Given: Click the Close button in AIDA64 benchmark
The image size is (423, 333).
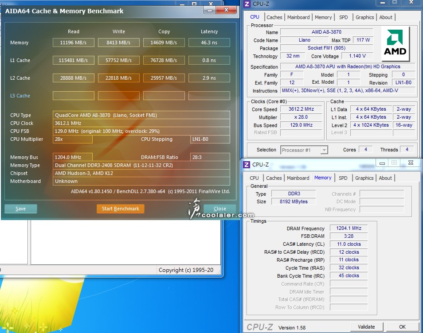Looking at the screenshot, I should click(220, 209).
